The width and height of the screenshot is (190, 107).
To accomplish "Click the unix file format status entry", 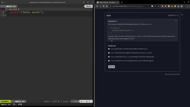I will (x=46, y=101).
